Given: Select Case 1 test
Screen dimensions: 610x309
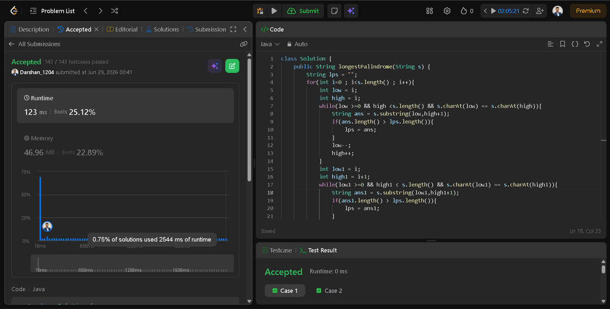Looking at the screenshot, I should point(285,291).
